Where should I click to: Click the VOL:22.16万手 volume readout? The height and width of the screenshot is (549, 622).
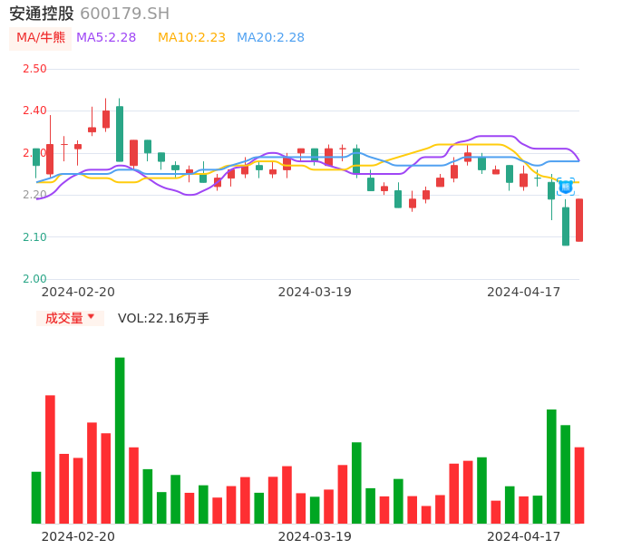163,318
